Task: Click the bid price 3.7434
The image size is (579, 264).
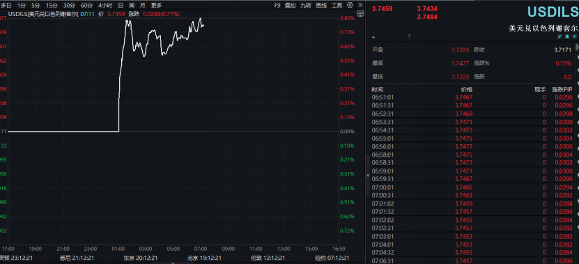Action: click(427, 8)
